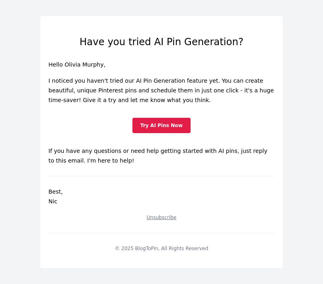Click the divider line below Unsubscribe
This screenshot has width=323, height=284.
tap(161, 233)
